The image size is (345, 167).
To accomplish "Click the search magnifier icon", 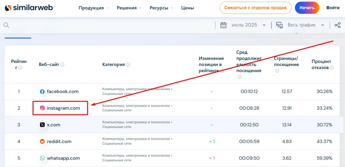I will pyautogui.click(x=6, y=25).
